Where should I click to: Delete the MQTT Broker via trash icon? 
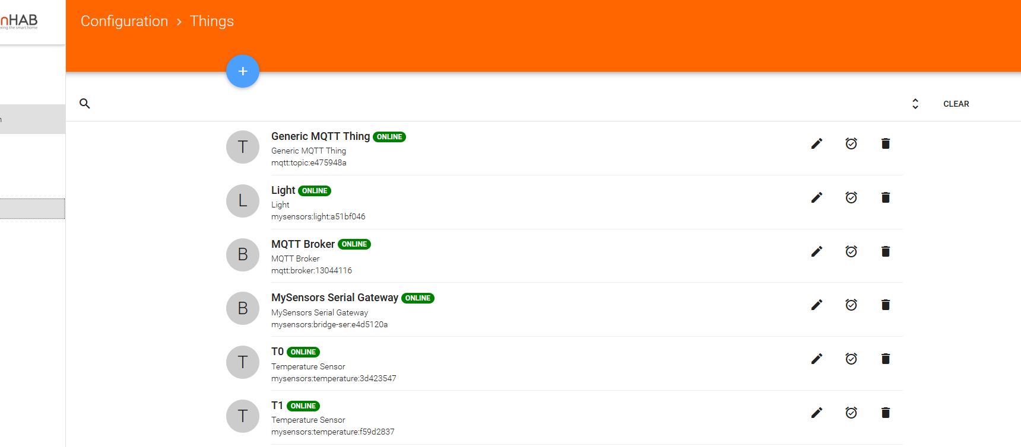[x=886, y=251]
